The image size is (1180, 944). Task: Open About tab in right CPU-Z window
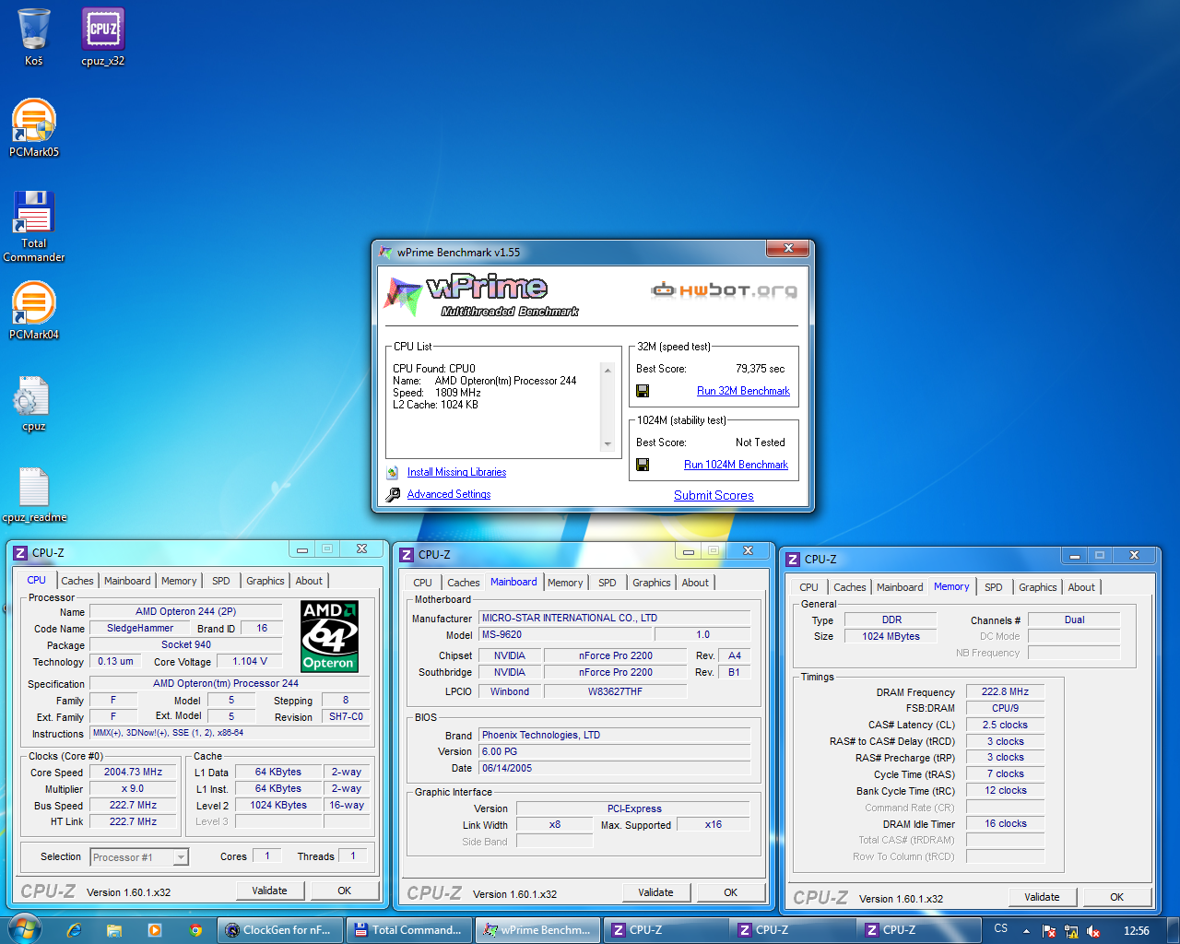tap(1081, 587)
